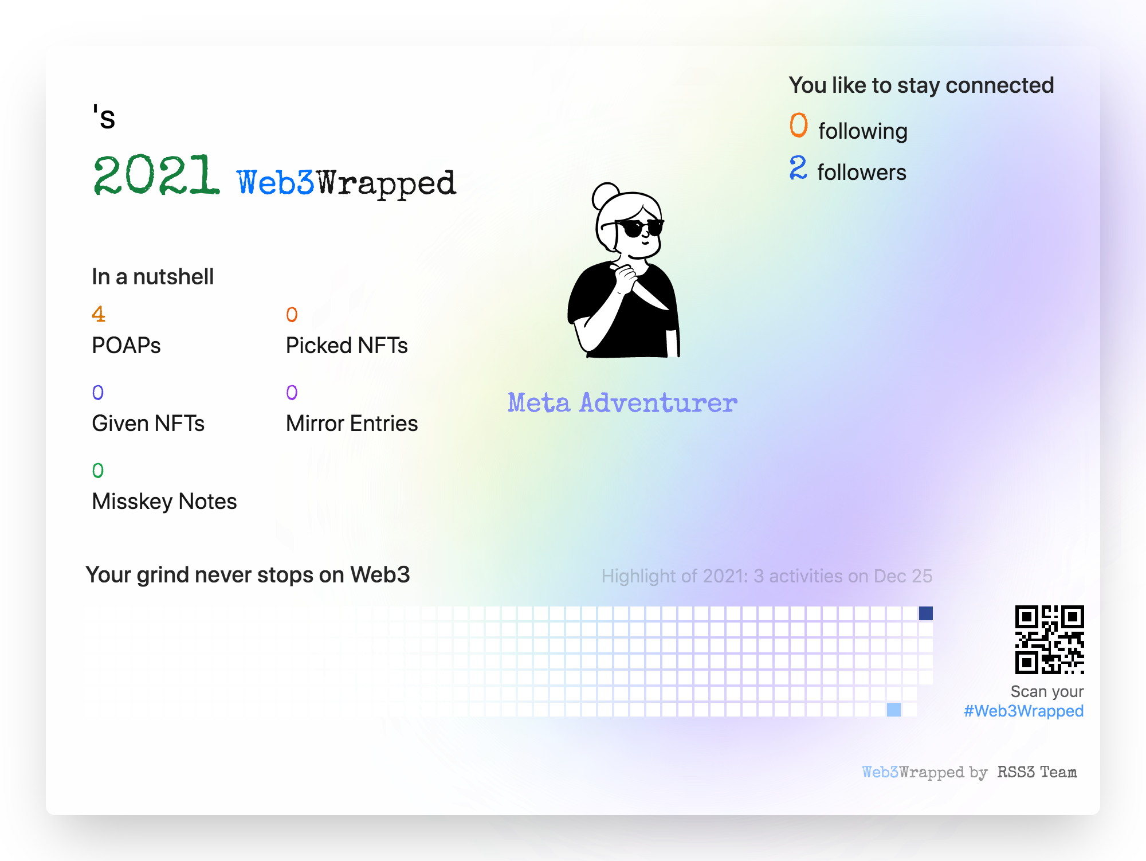Viewport: 1146px width, 861px height.
Task: Click 'Web3Wrapped by' footer text
Action: coord(925,772)
